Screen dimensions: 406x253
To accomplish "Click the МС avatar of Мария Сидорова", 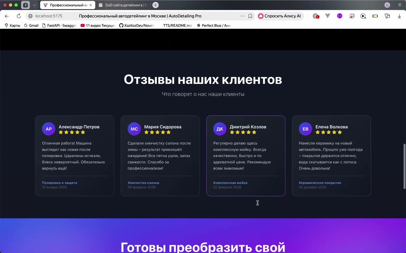I will point(134,129).
